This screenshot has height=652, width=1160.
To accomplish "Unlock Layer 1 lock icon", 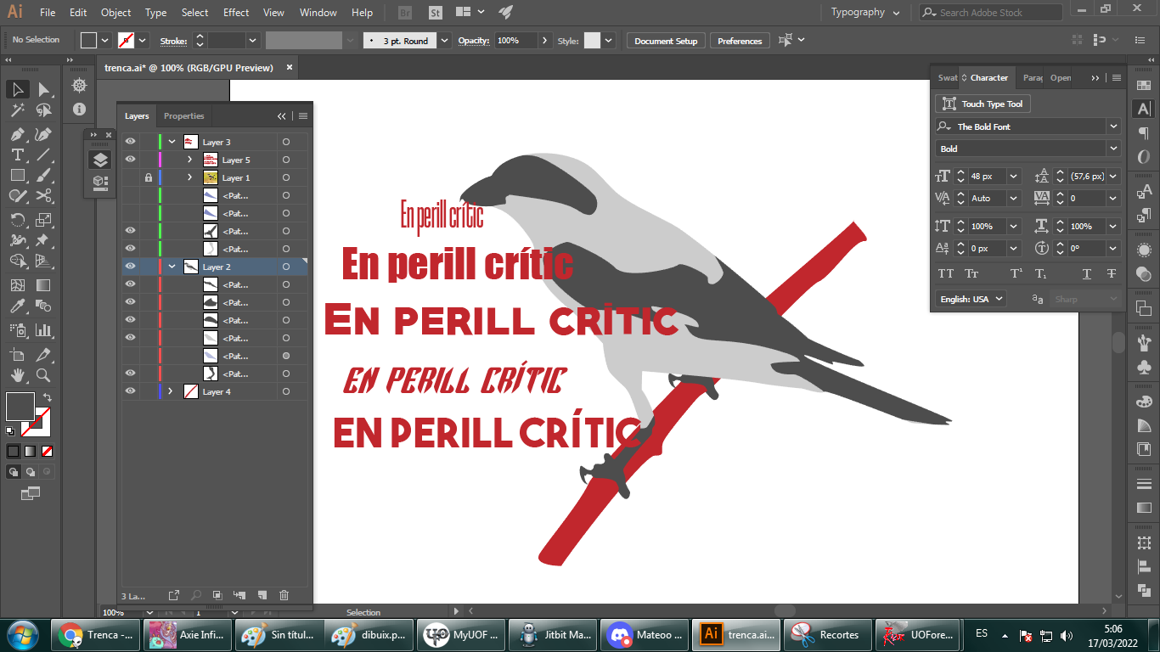I will click(149, 177).
